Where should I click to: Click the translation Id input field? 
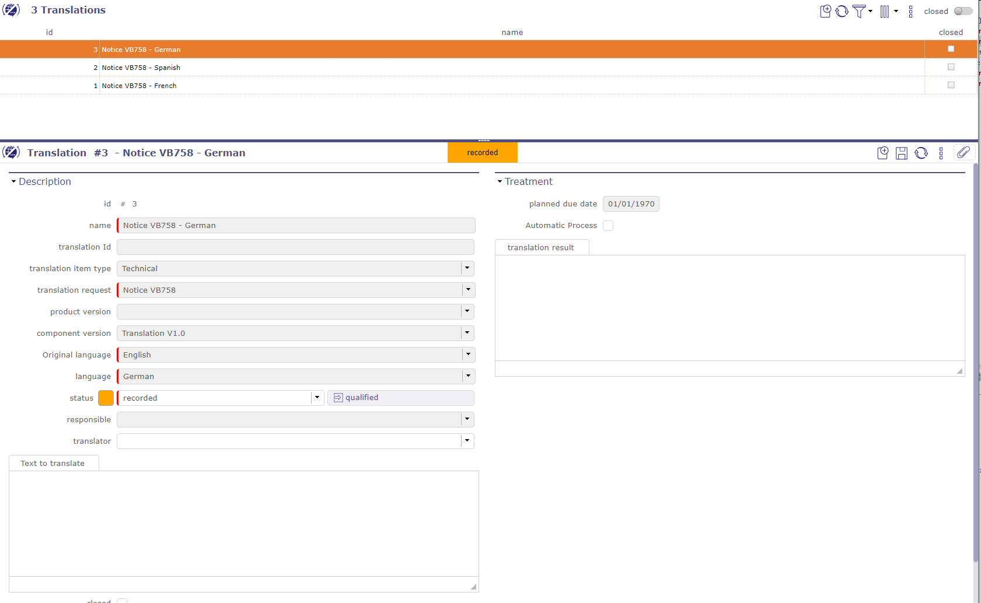[x=295, y=247]
